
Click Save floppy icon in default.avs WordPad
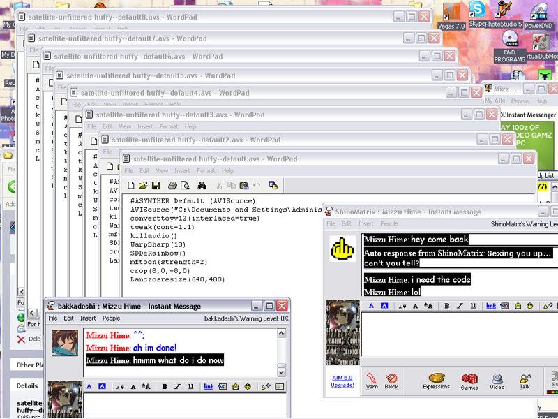(x=156, y=186)
